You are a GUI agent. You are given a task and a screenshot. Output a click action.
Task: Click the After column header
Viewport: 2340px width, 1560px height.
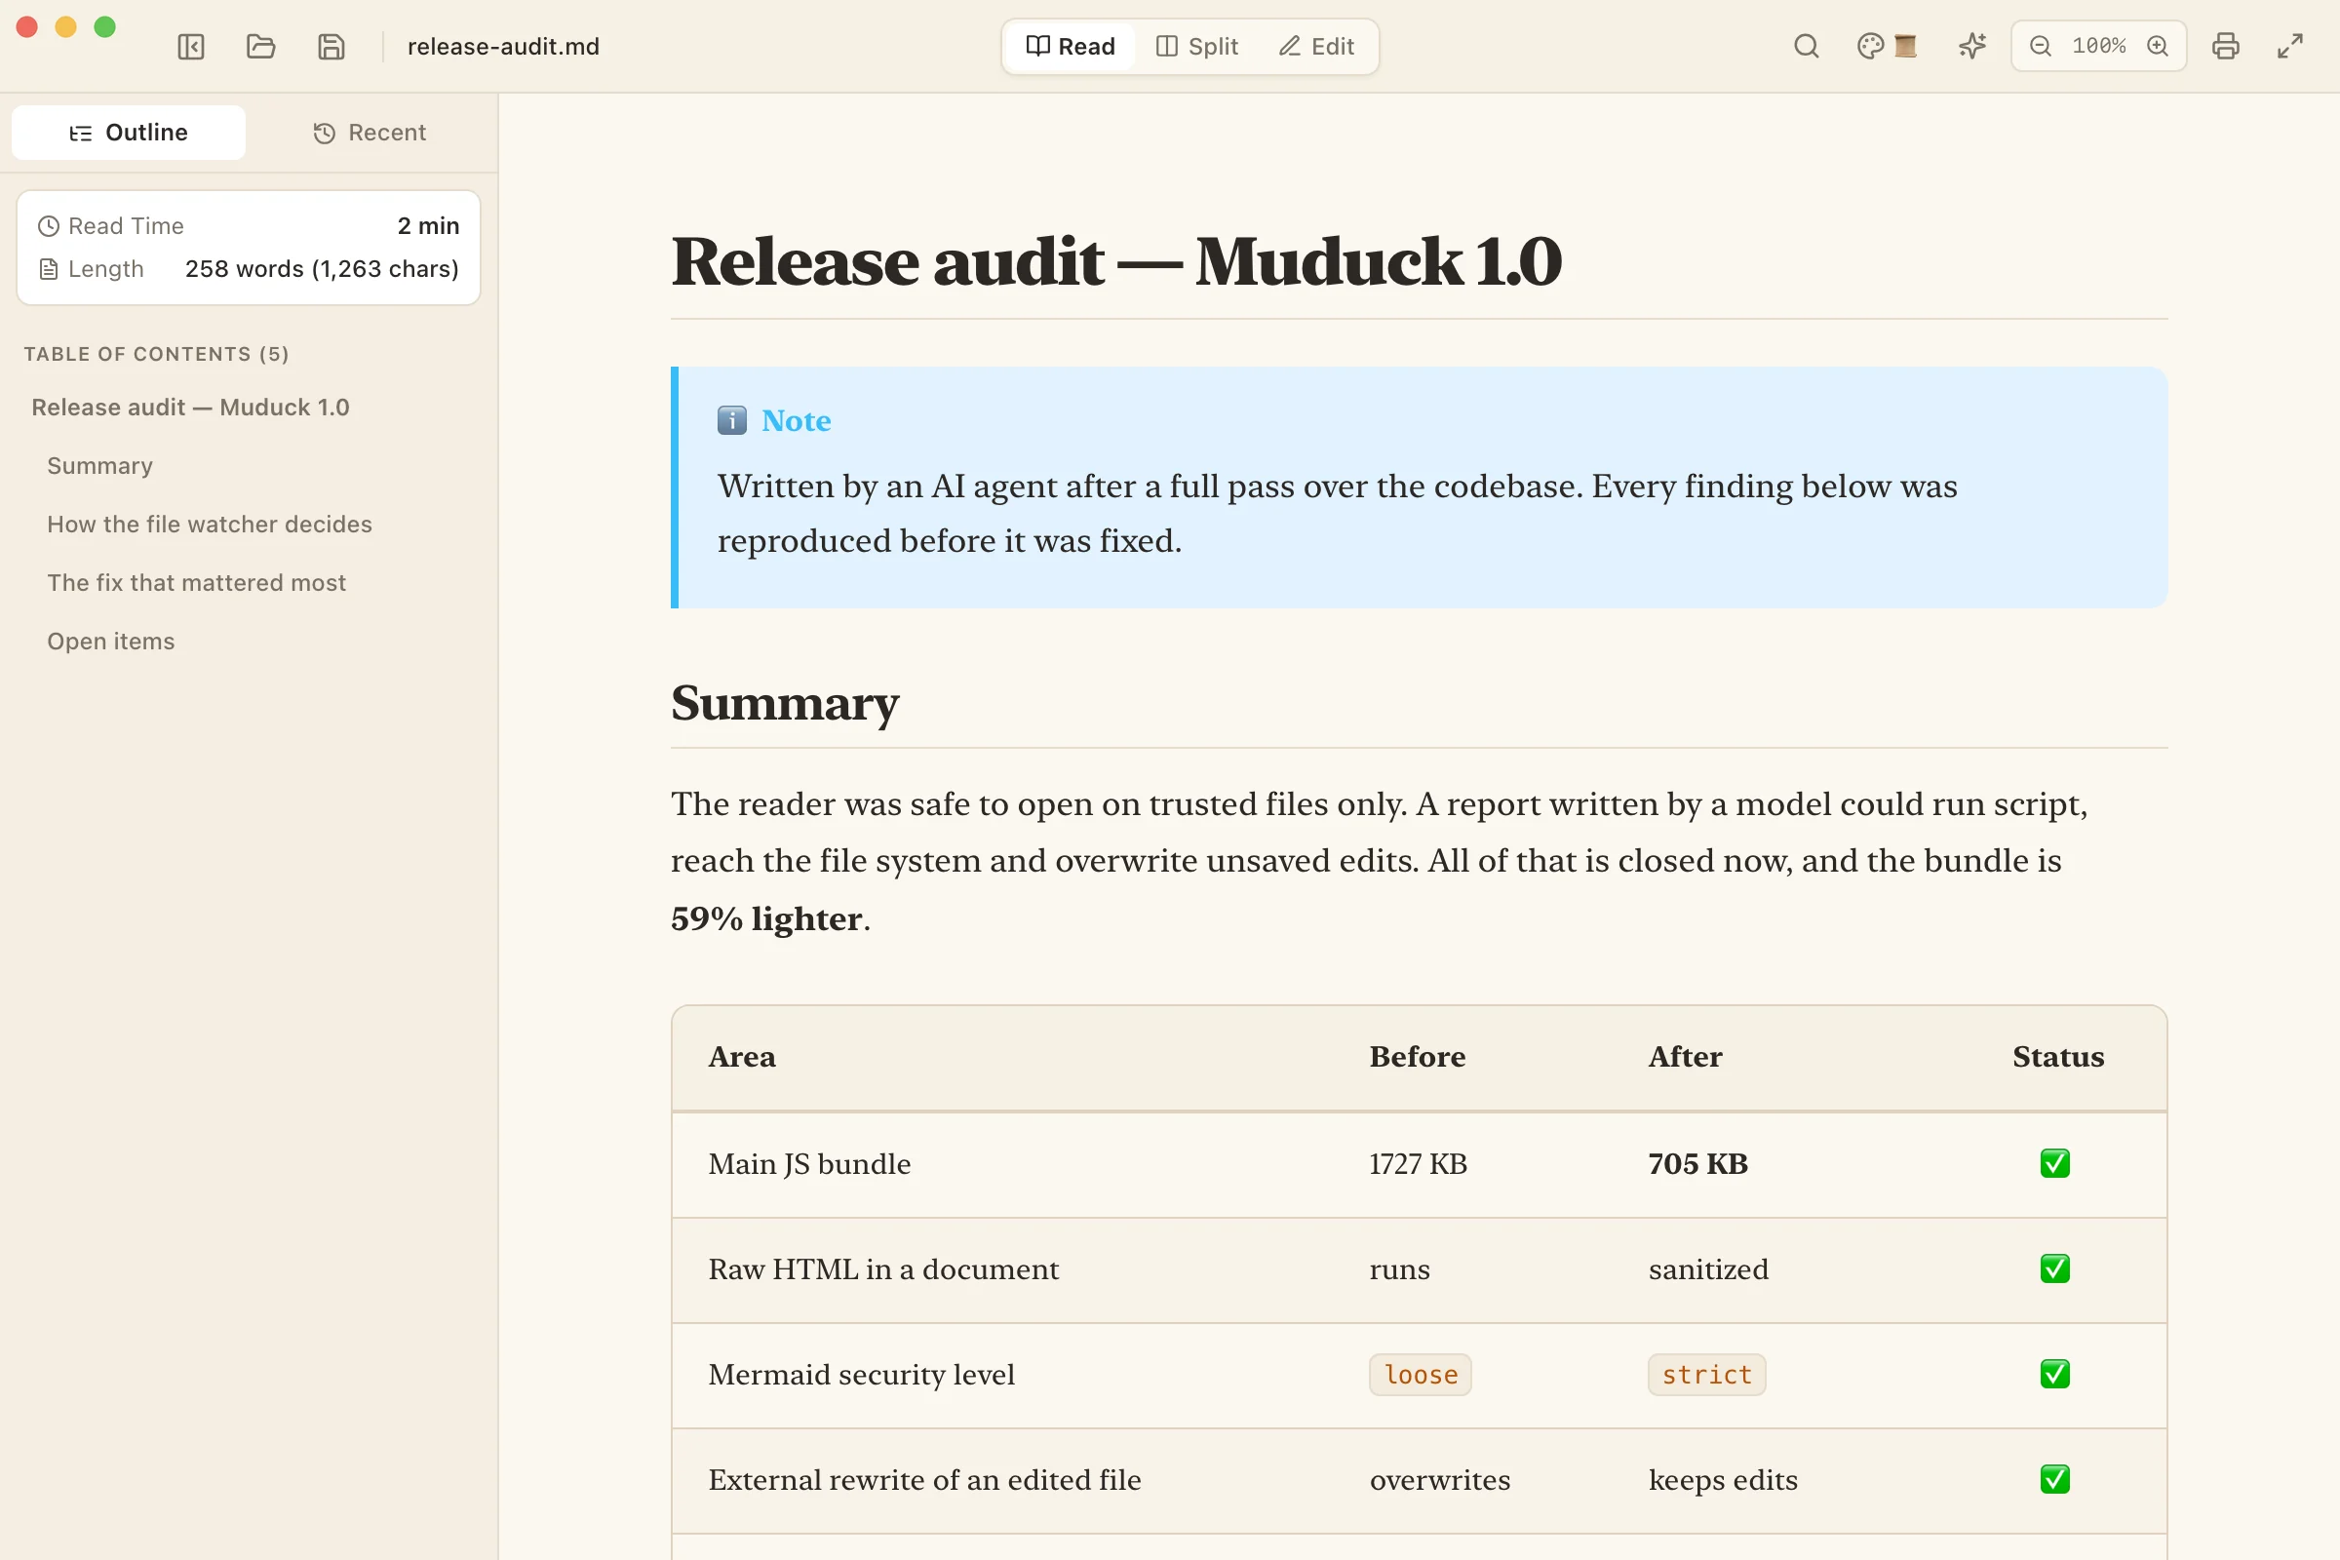[1685, 1057]
